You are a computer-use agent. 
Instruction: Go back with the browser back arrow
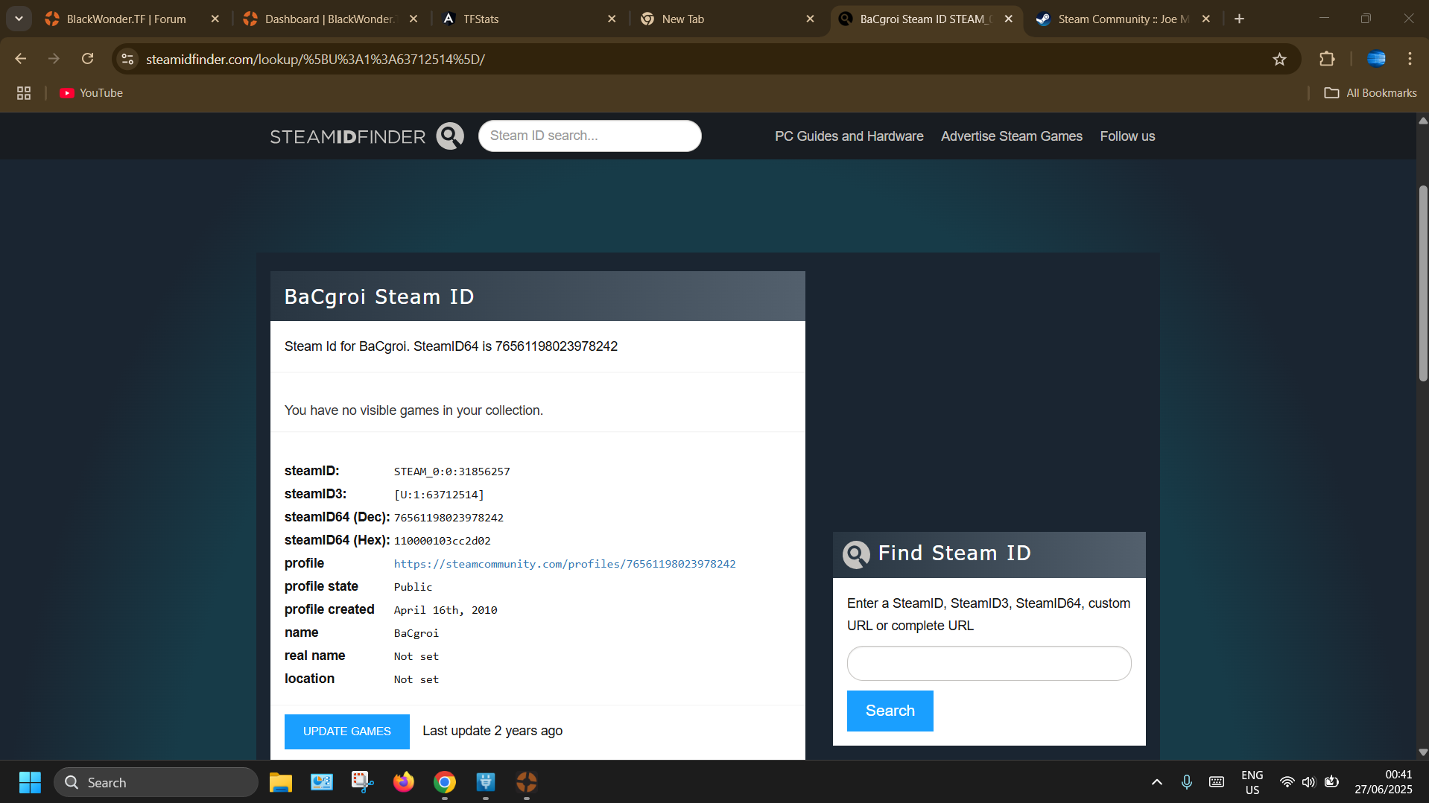[x=21, y=59]
